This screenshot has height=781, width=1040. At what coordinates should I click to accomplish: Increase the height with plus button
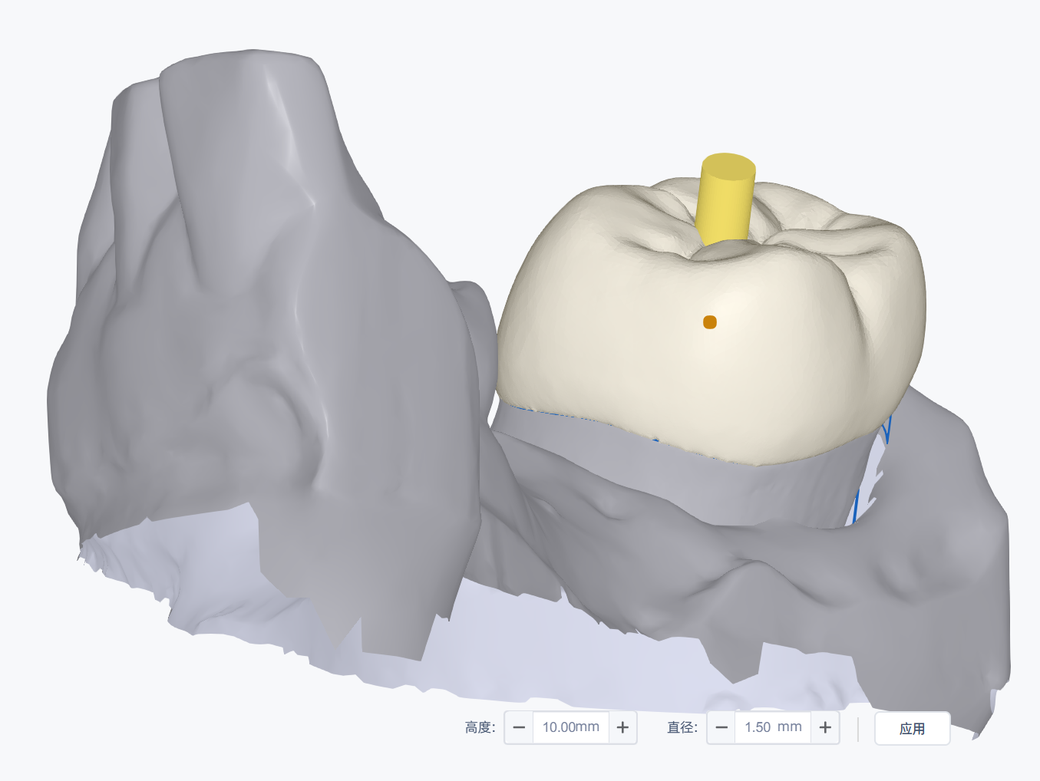pos(622,727)
